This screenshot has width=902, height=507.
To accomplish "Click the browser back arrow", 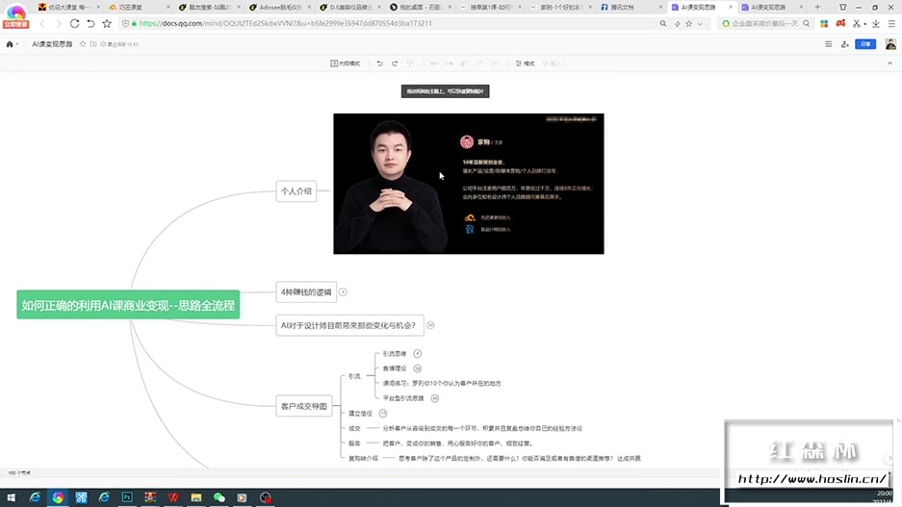I will tap(42, 23).
